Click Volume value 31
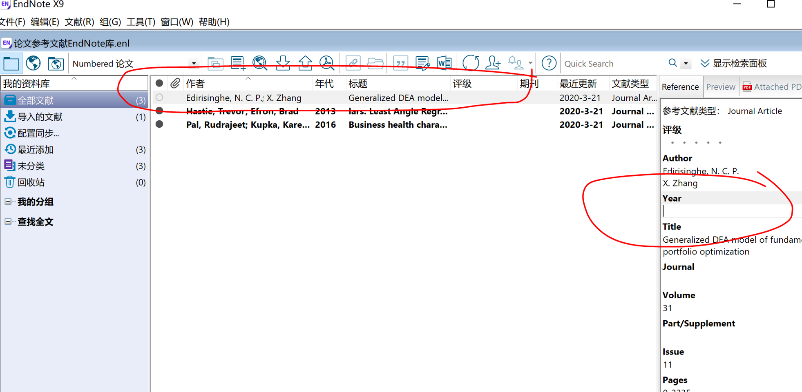802x392 pixels. click(667, 308)
